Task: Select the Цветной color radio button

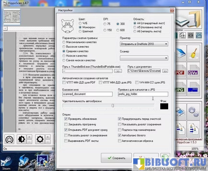Action: (x=80, y=31)
